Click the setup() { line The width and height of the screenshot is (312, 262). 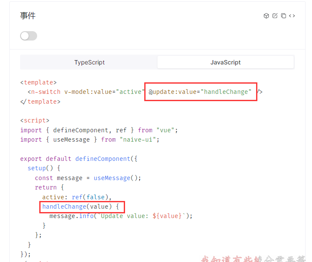point(44,168)
